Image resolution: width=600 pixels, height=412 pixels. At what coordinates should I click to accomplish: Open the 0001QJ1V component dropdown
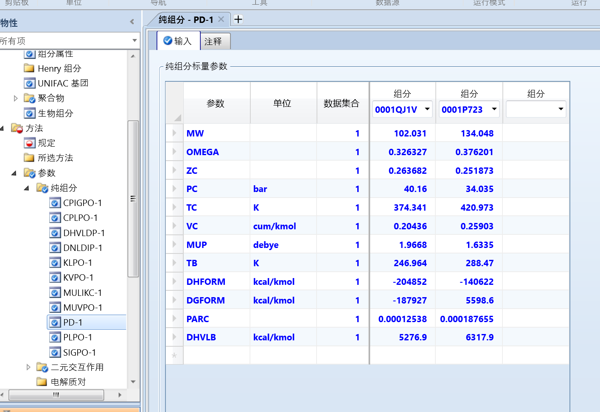click(427, 109)
